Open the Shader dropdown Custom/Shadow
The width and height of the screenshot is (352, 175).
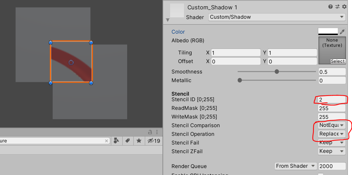277,17
